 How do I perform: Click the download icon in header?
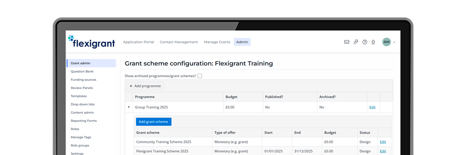(373, 42)
